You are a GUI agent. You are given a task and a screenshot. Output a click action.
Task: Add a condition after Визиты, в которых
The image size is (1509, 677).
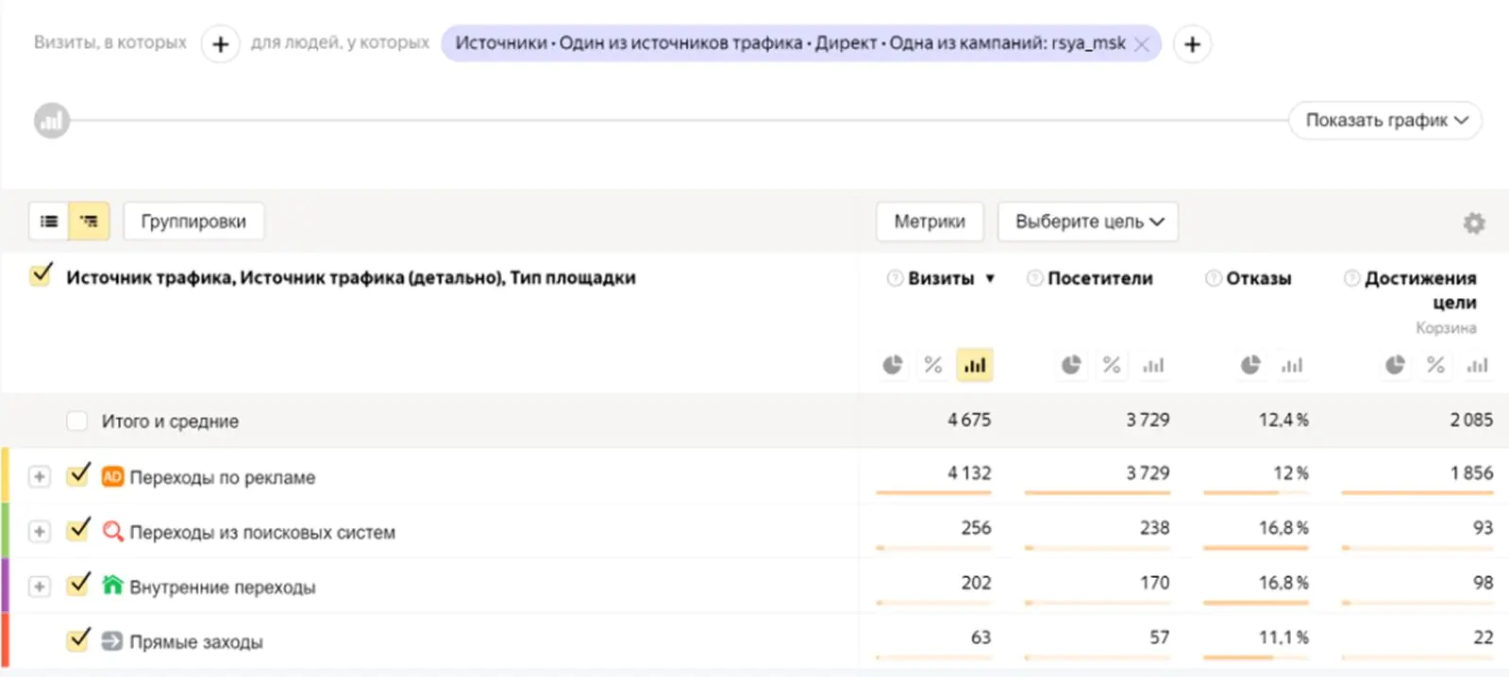coord(220,44)
